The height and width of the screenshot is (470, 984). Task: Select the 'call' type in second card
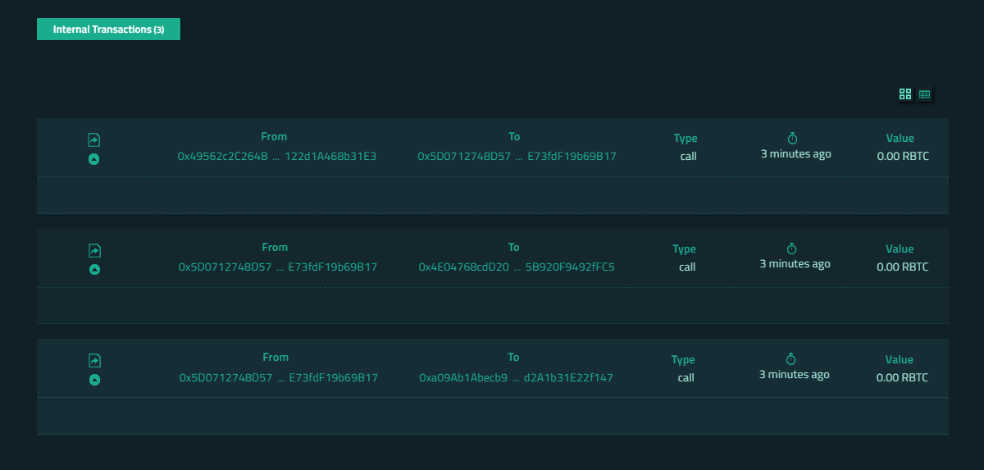[687, 267]
